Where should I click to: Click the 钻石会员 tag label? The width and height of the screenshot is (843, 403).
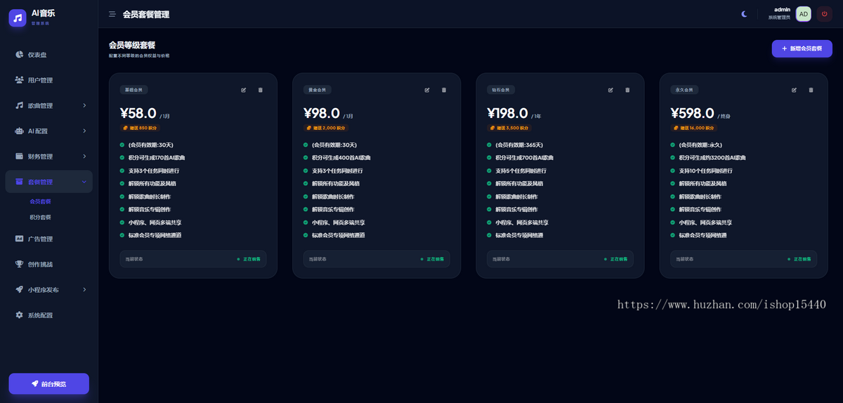coord(501,90)
